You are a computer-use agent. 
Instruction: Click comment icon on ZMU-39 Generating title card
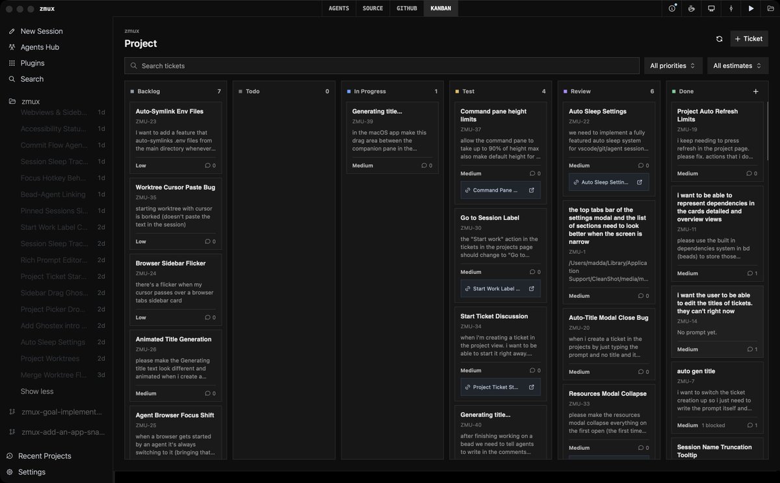pos(424,166)
